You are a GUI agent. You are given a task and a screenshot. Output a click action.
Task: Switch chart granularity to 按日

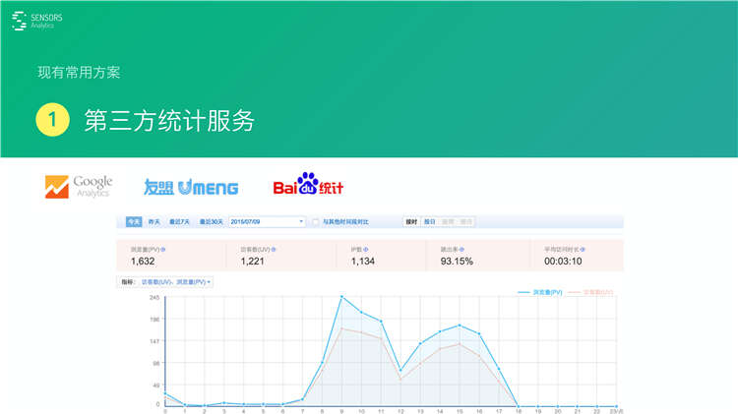[x=429, y=222]
